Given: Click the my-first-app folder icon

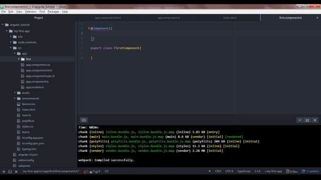Looking at the screenshot, I should coord(11,31).
